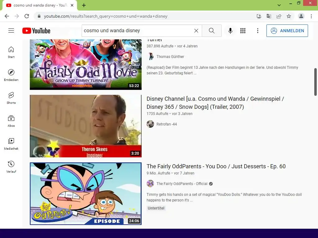The width and height of the screenshot is (318, 238).
Task: Open Mediathek in the sidebar
Action: coord(11,144)
